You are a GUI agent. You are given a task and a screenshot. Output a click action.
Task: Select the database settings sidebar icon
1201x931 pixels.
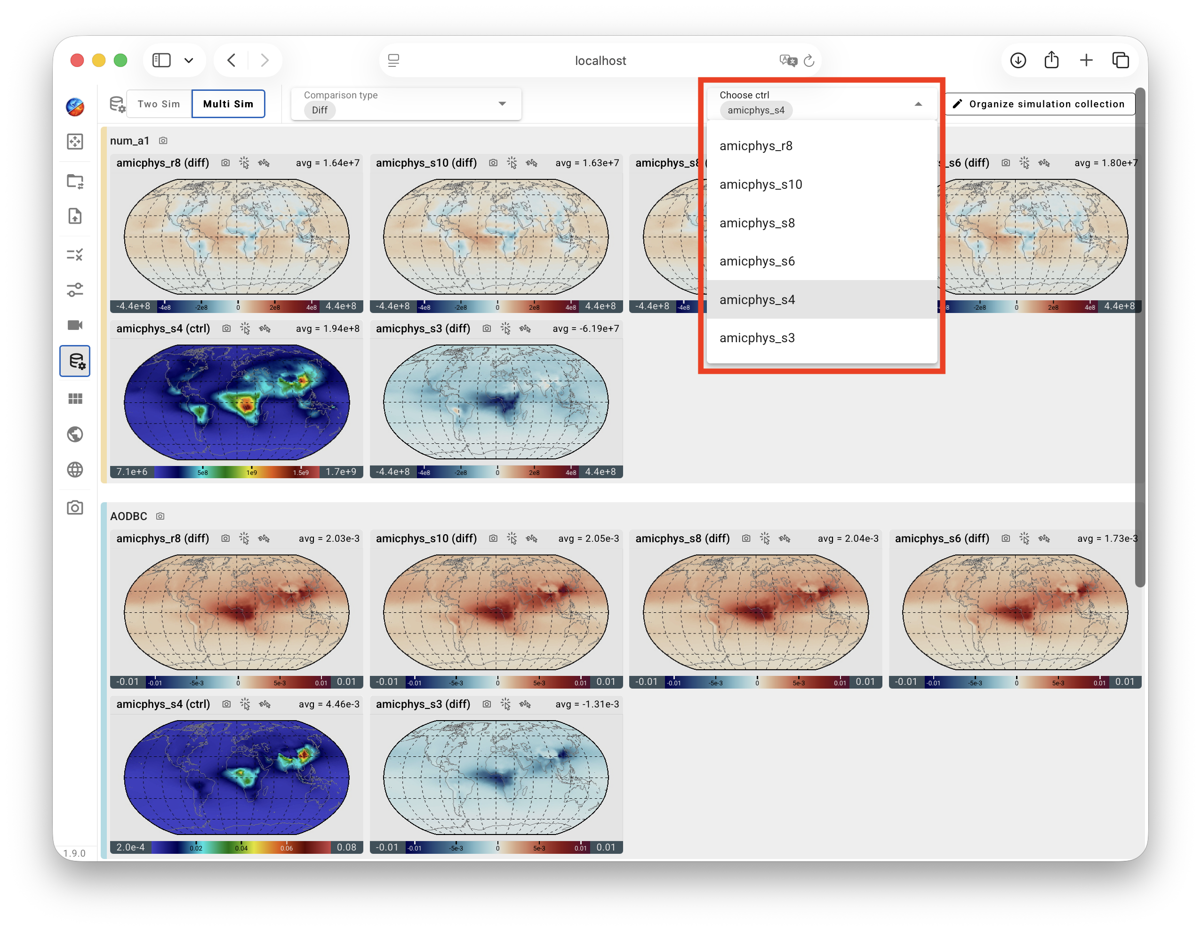[75, 361]
